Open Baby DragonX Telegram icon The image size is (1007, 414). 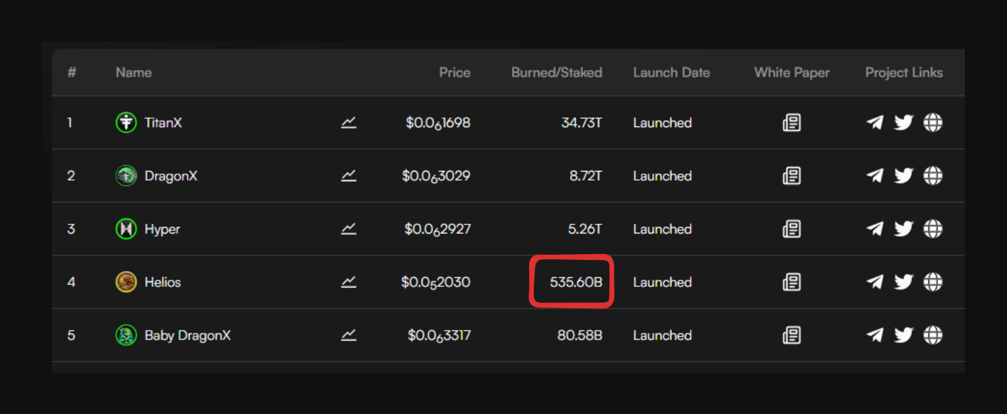[x=875, y=335]
